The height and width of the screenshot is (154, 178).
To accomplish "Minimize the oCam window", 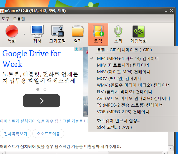I will [166, 11].
